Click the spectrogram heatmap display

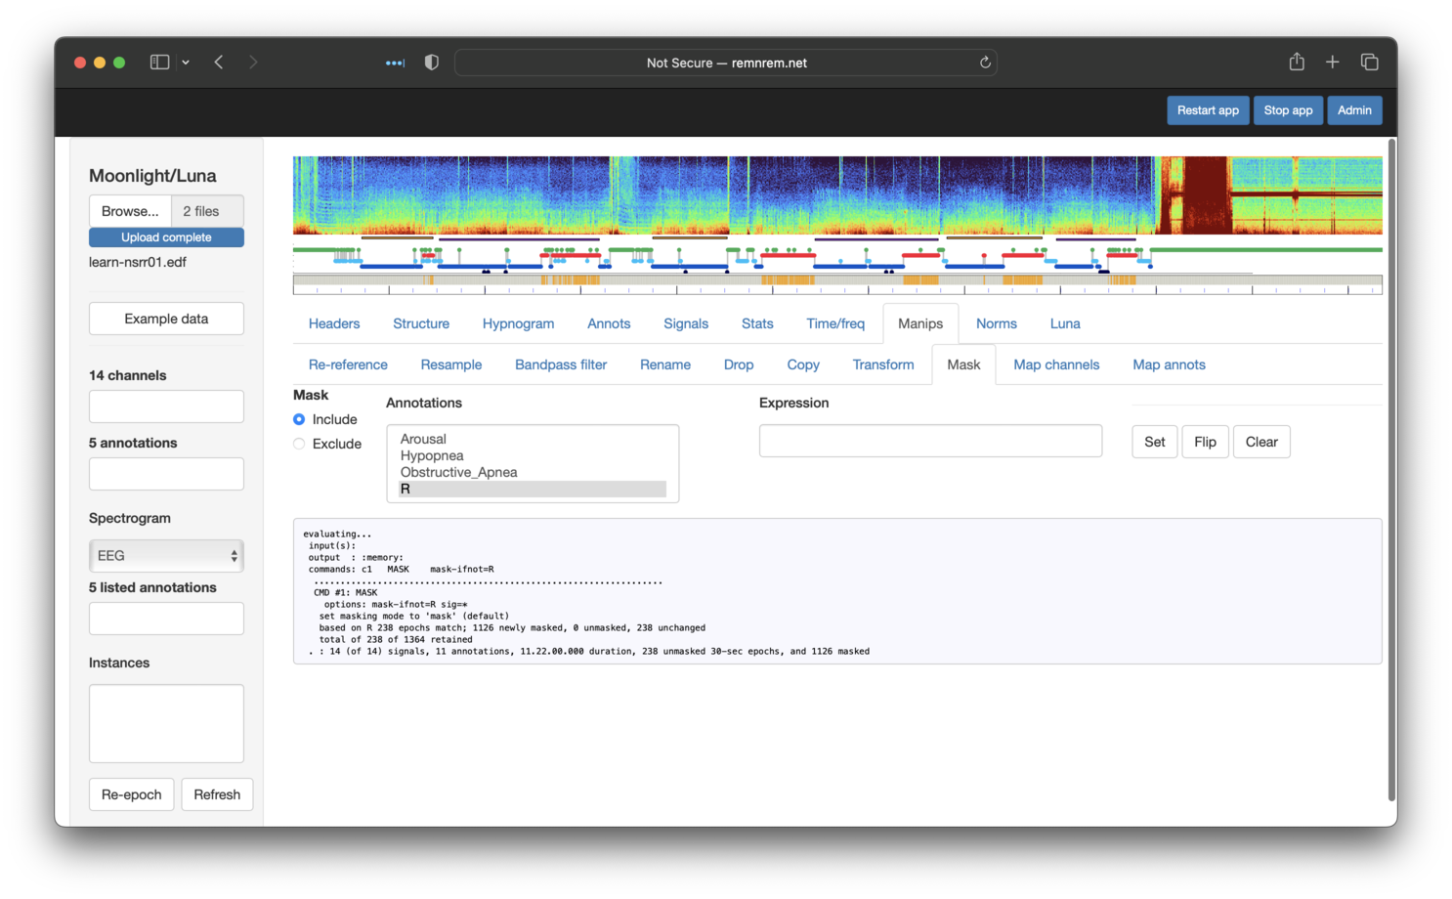point(836,195)
